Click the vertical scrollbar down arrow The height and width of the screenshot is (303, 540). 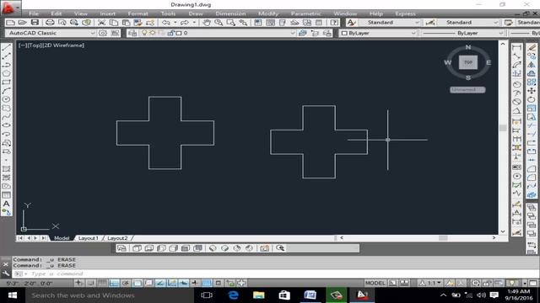(x=503, y=232)
